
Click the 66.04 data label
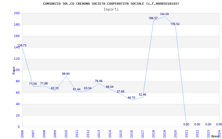(x=110, y=87)
